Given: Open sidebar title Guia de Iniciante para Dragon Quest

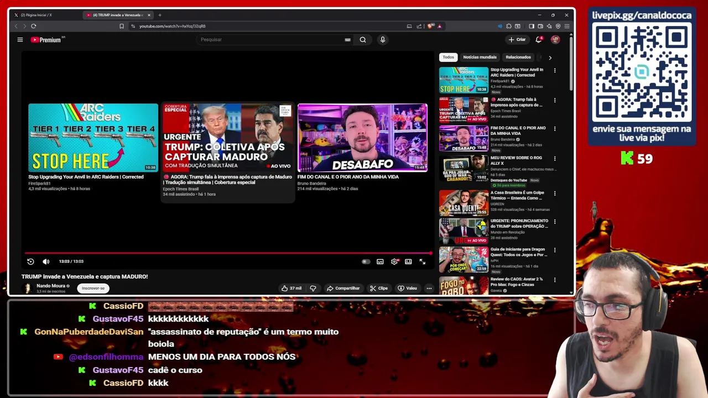Looking at the screenshot, I should pyautogui.click(x=519, y=252).
